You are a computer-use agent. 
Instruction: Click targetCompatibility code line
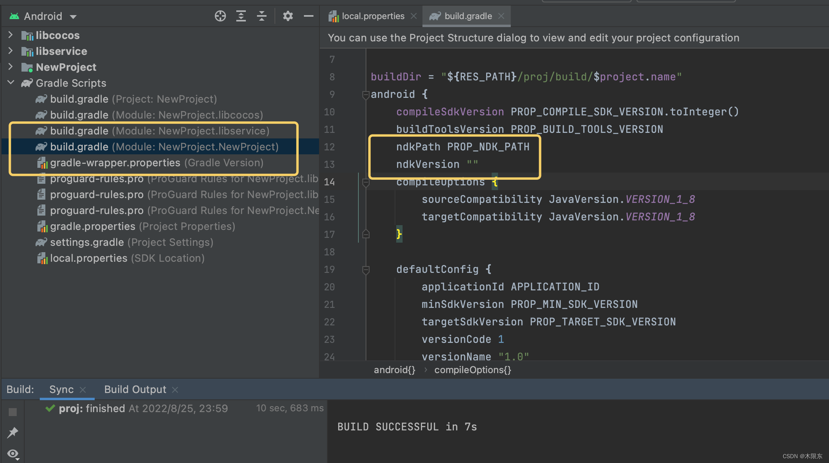(558, 217)
